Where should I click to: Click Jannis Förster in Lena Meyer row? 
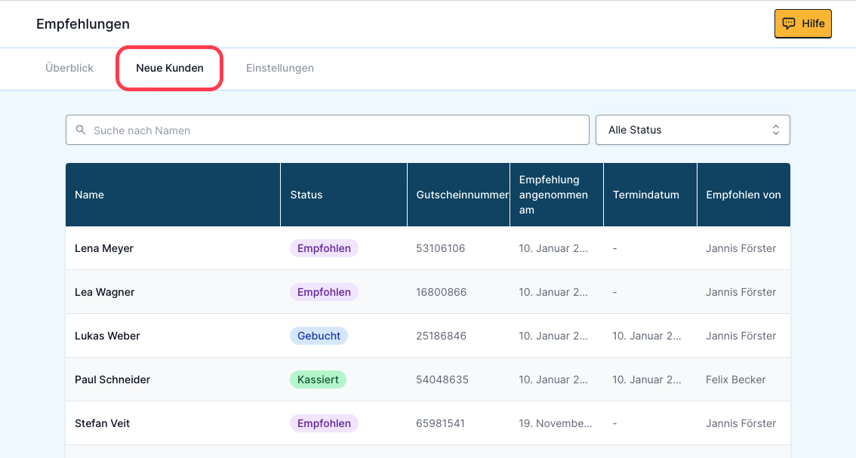pyautogui.click(x=741, y=248)
